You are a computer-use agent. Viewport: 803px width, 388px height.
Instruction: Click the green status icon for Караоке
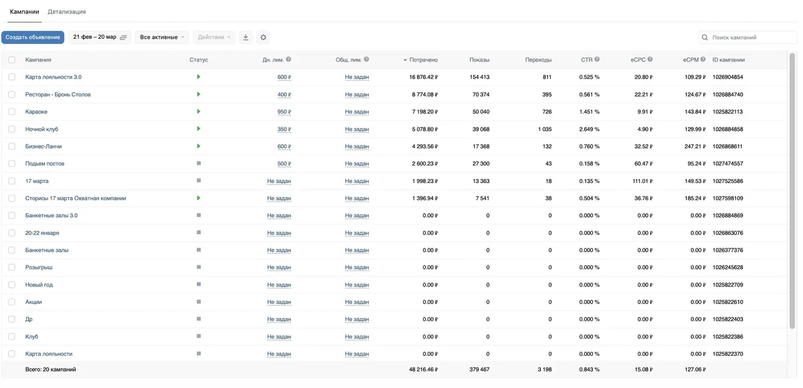pos(199,112)
